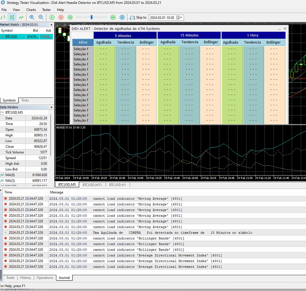Click Agulhada header under 5 Minutos

tap(104, 42)
